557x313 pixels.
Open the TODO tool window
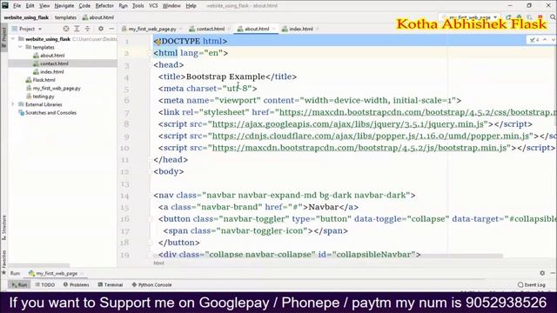(x=44, y=284)
